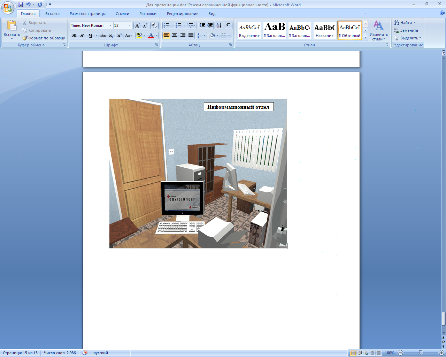Click the Replace (Заменить) button
This screenshot has width=446, height=357.
[x=406, y=30]
